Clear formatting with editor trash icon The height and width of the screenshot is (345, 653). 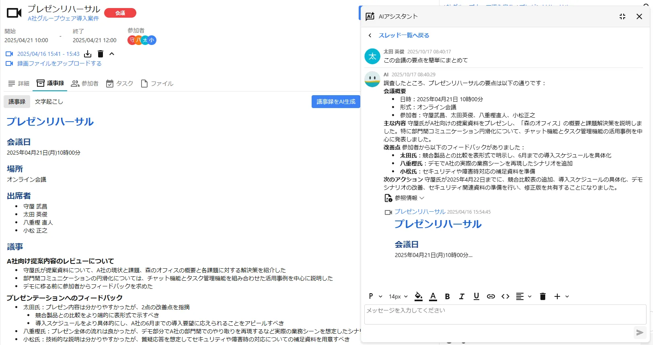click(x=543, y=296)
